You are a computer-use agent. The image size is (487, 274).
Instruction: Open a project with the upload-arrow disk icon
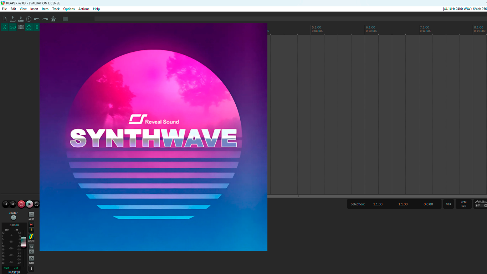(12, 19)
